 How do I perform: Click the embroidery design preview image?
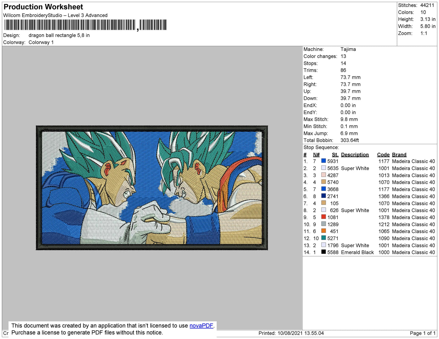[152, 188]
